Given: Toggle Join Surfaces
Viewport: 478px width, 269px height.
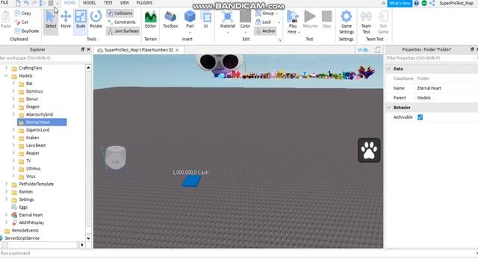Looking at the screenshot, I should [x=123, y=31].
